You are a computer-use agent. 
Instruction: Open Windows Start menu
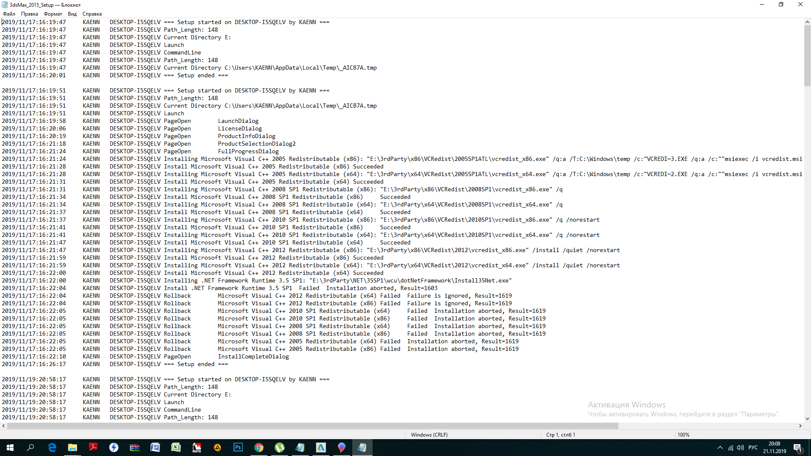click(10, 448)
